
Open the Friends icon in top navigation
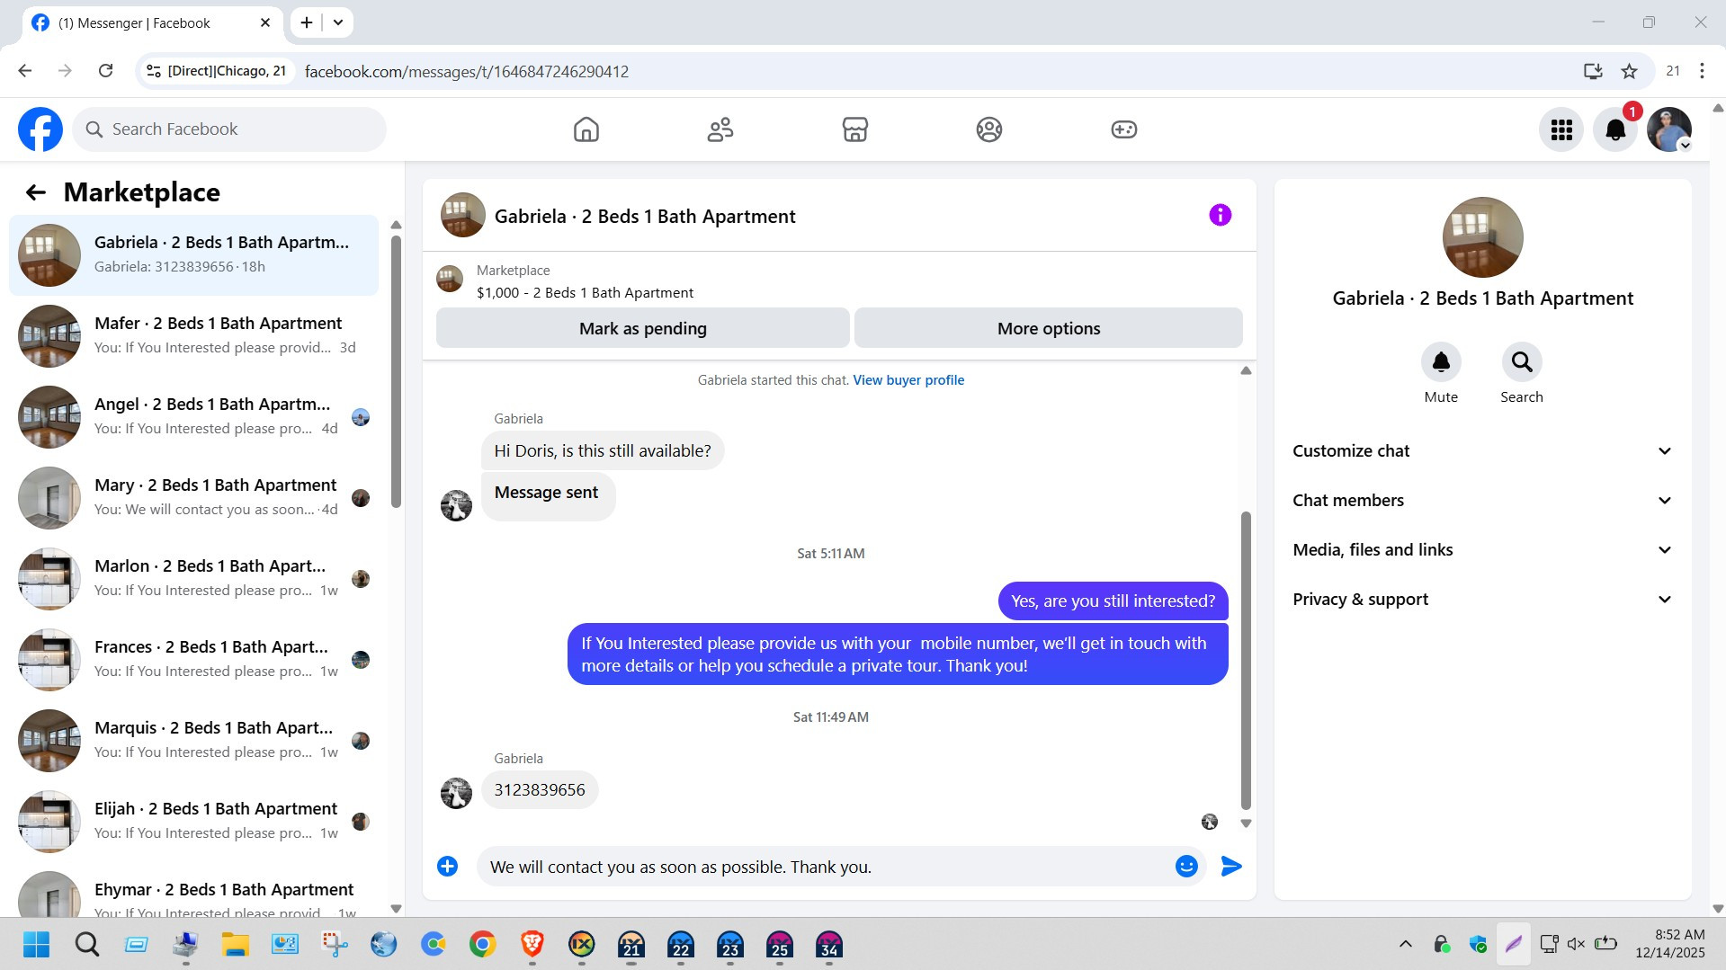[x=720, y=129]
